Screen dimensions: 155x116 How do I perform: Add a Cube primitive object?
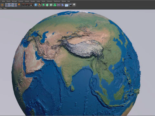tap(36, 5)
